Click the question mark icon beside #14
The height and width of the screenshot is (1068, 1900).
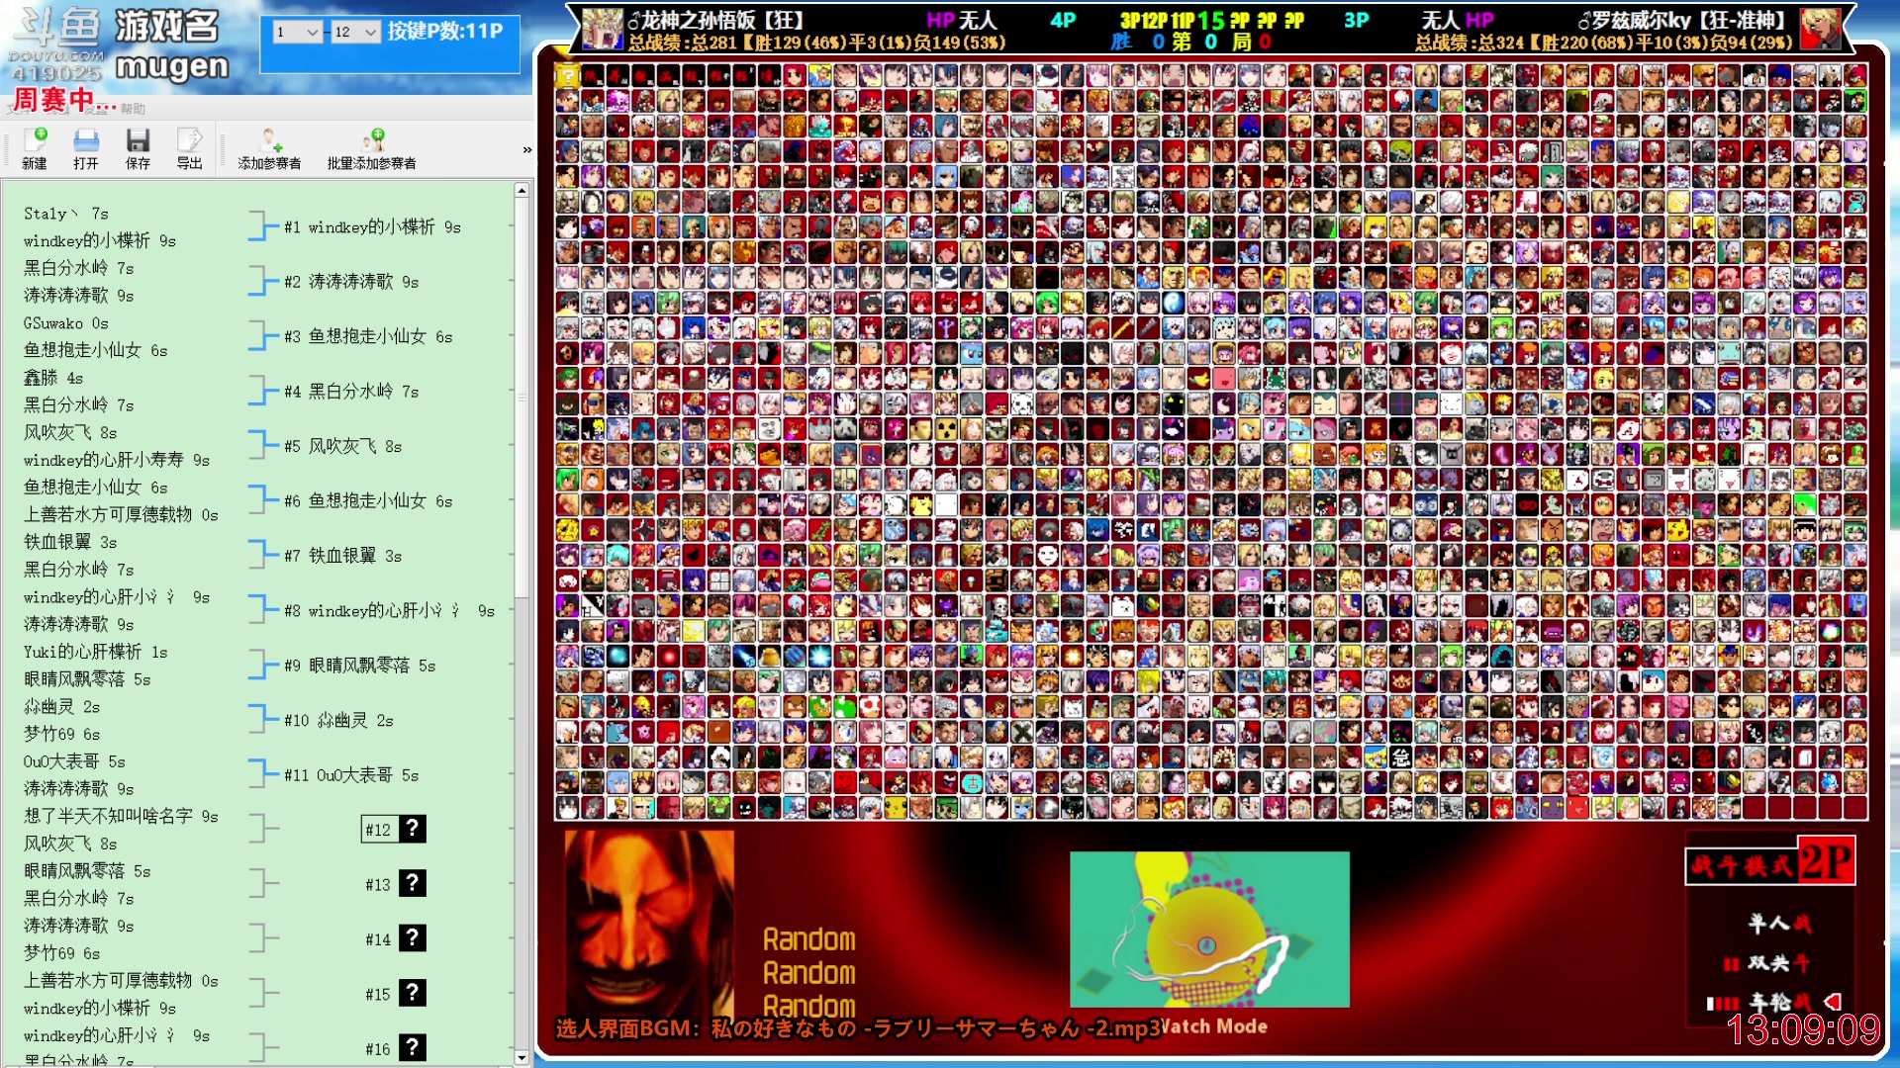tap(413, 938)
